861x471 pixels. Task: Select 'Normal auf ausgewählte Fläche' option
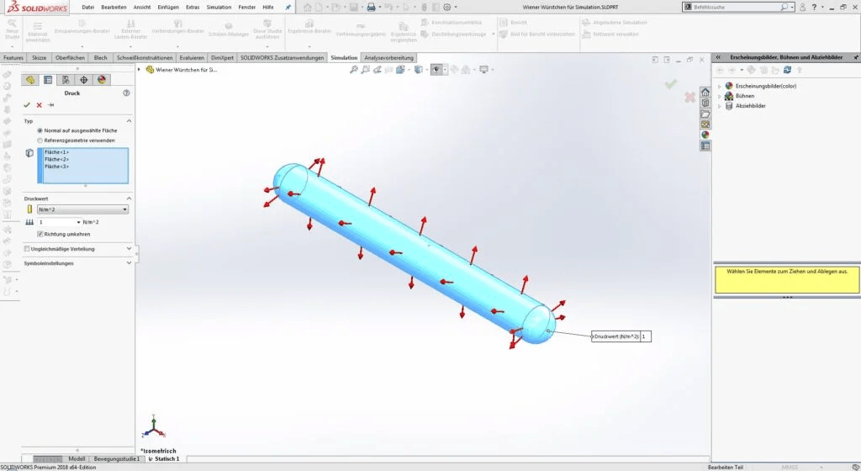[40, 131]
